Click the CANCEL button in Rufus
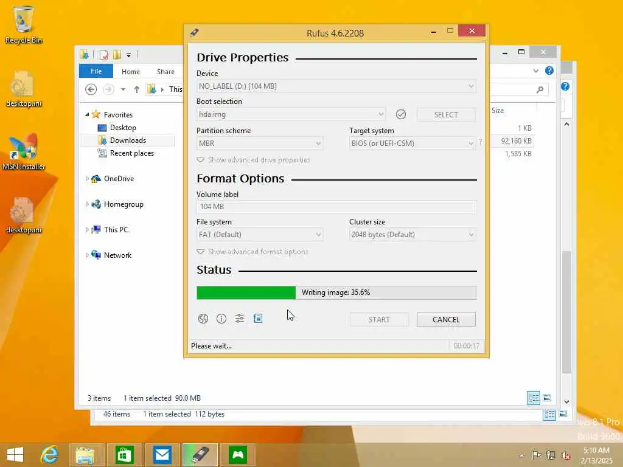Screen dimensions: 623x467 point(446,320)
